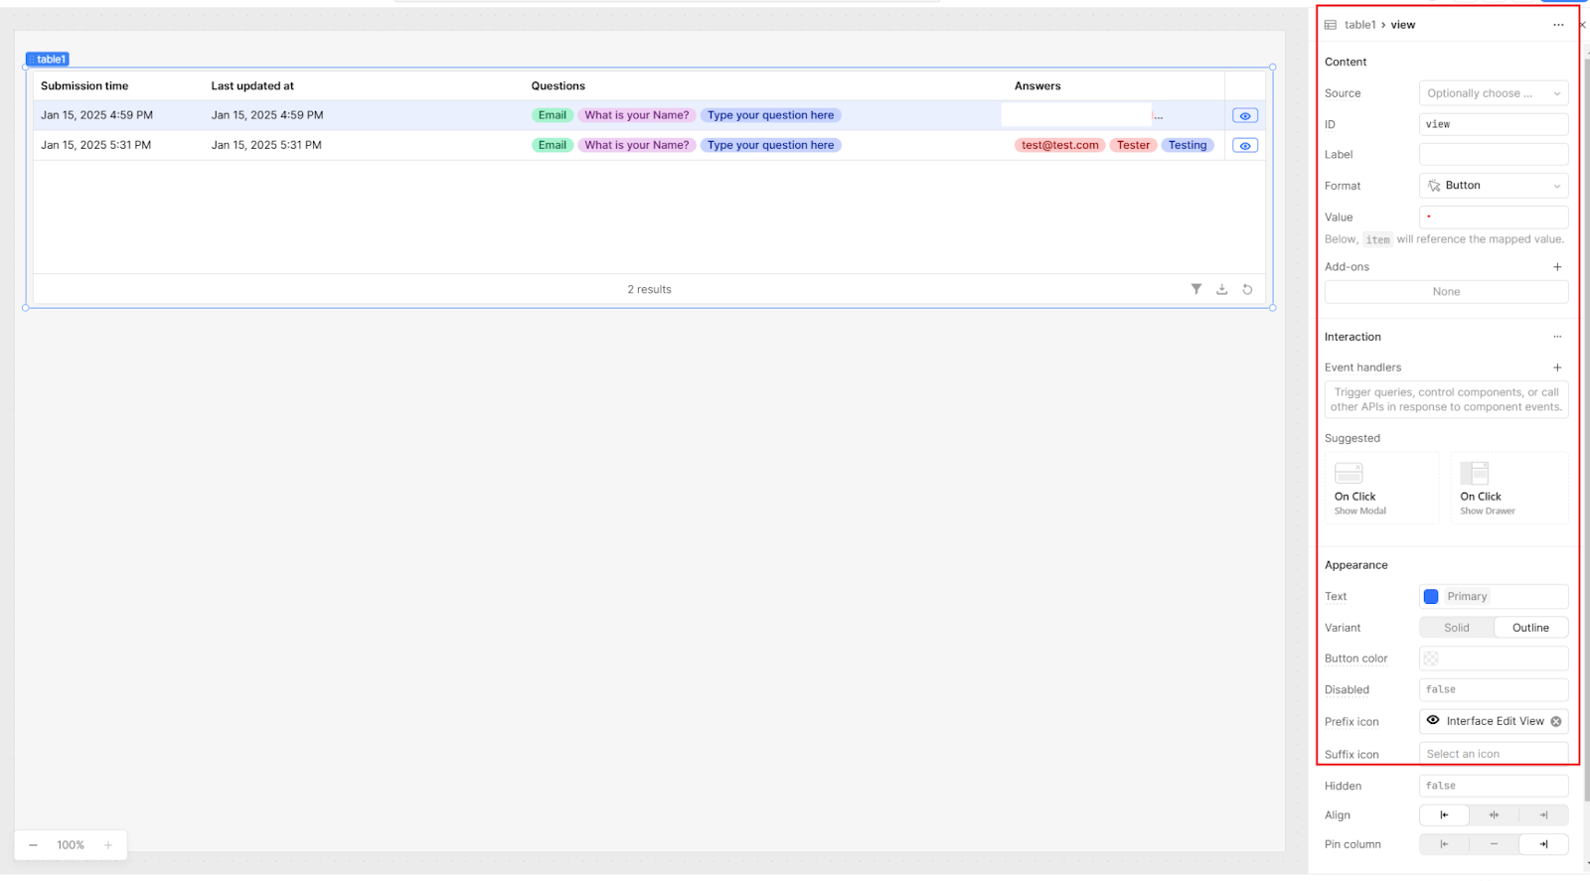Zoom out the canvas with minus icon
1590x881 pixels.
[x=33, y=845]
